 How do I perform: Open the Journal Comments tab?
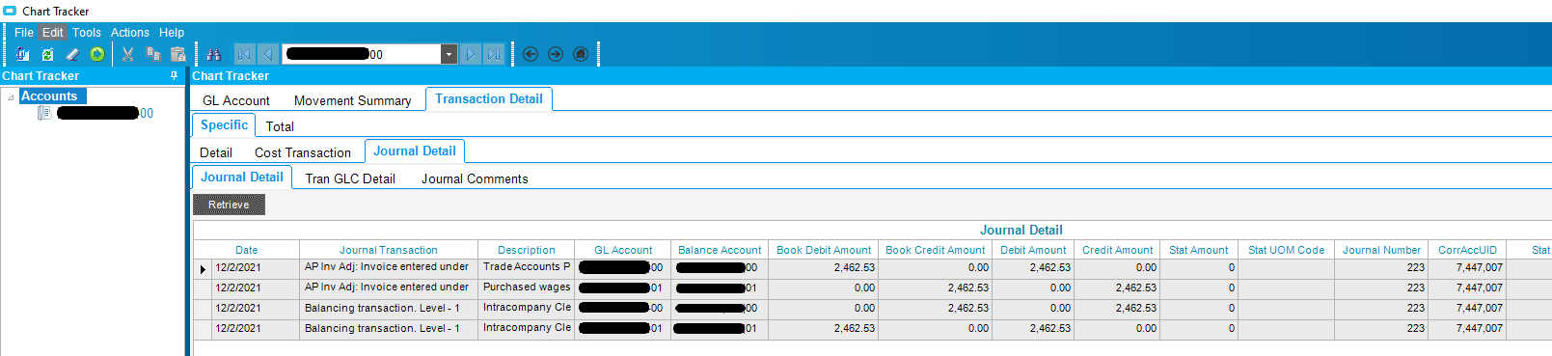tap(475, 178)
